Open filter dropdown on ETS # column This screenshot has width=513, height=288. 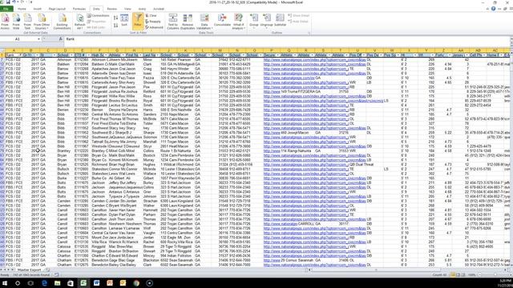pos(88,55)
